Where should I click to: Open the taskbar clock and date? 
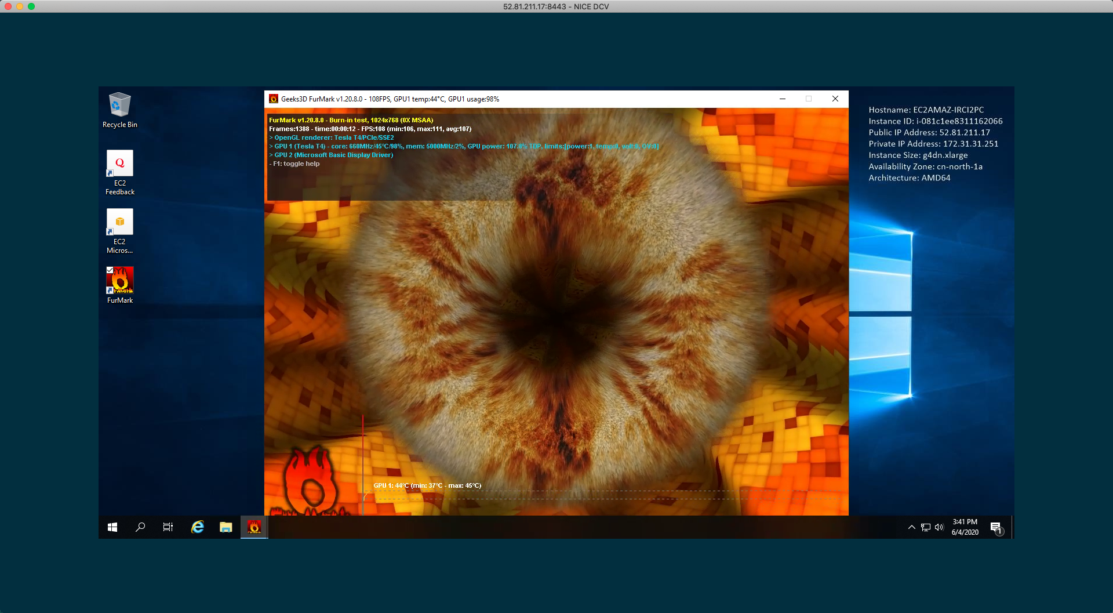[x=965, y=527]
